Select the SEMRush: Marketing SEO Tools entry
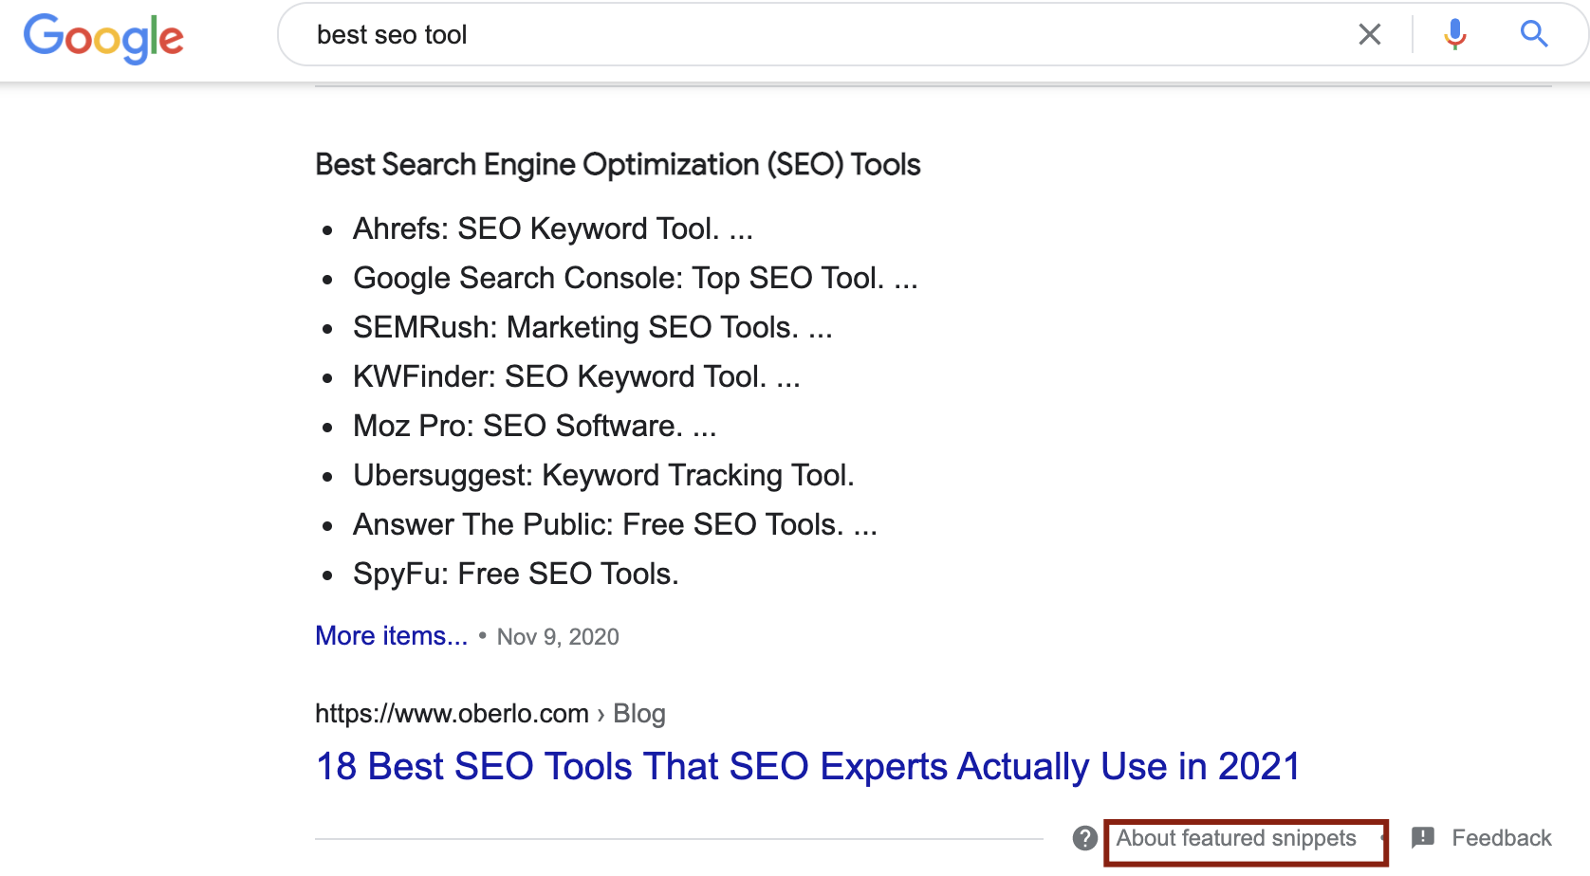 click(592, 327)
